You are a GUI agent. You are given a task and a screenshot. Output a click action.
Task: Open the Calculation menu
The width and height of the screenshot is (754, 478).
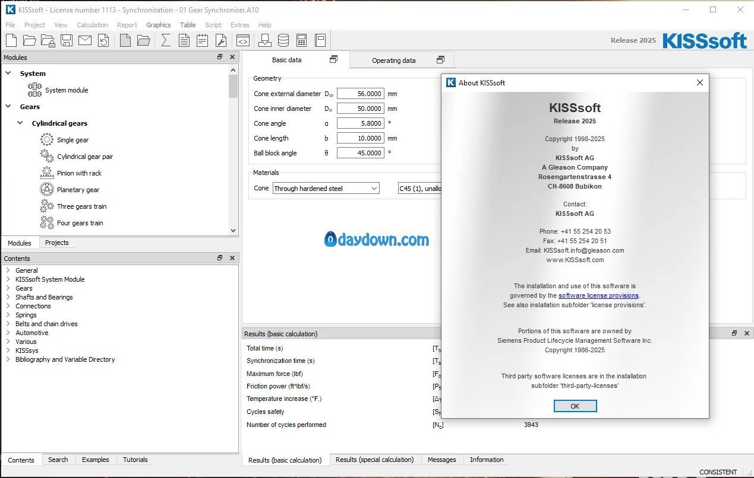[x=92, y=25]
